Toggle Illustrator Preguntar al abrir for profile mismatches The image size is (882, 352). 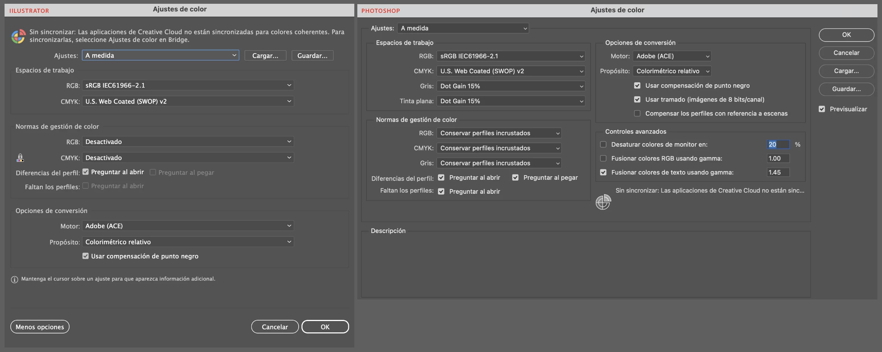[x=86, y=172]
